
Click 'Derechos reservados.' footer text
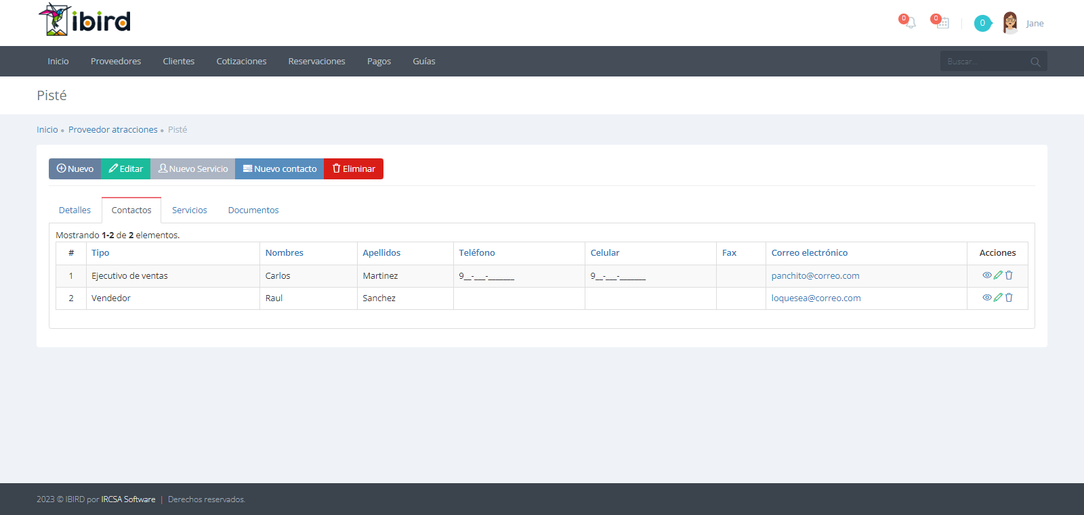(x=207, y=499)
